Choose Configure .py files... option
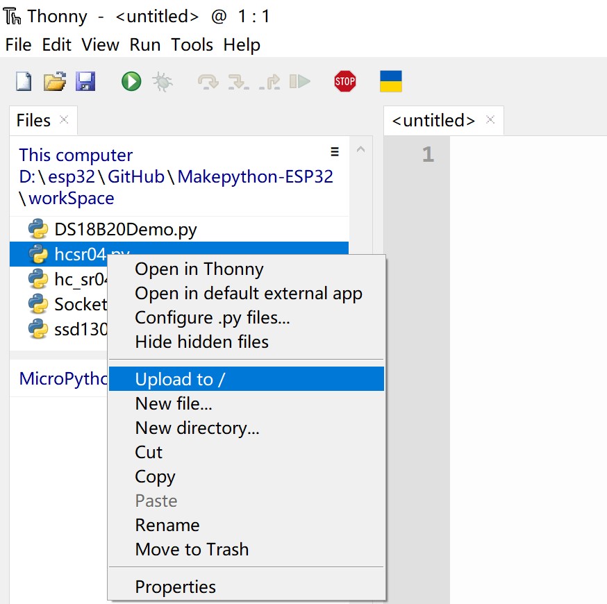The height and width of the screenshot is (604, 607). click(x=247, y=318)
